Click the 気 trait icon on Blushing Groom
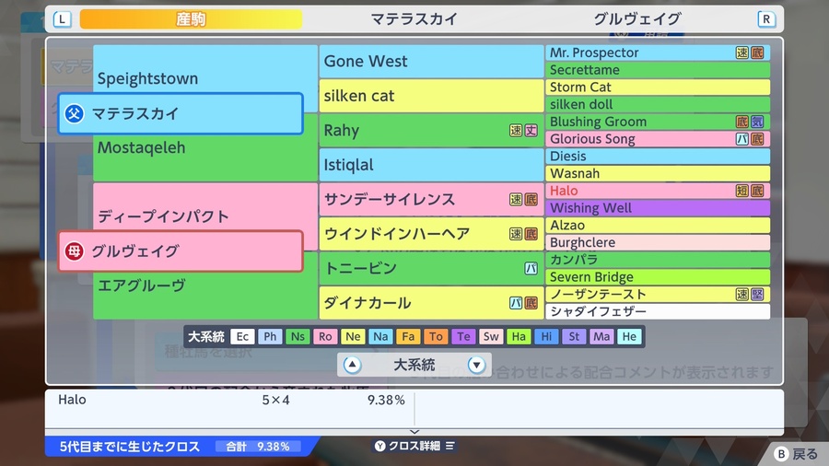Viewport: 829px width, 466px height. point(757,122)
